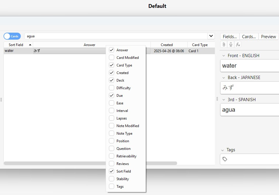This screenshot has height=195, width=279.
Task: Uncheck the Card Type column
Action: point(112,65)
